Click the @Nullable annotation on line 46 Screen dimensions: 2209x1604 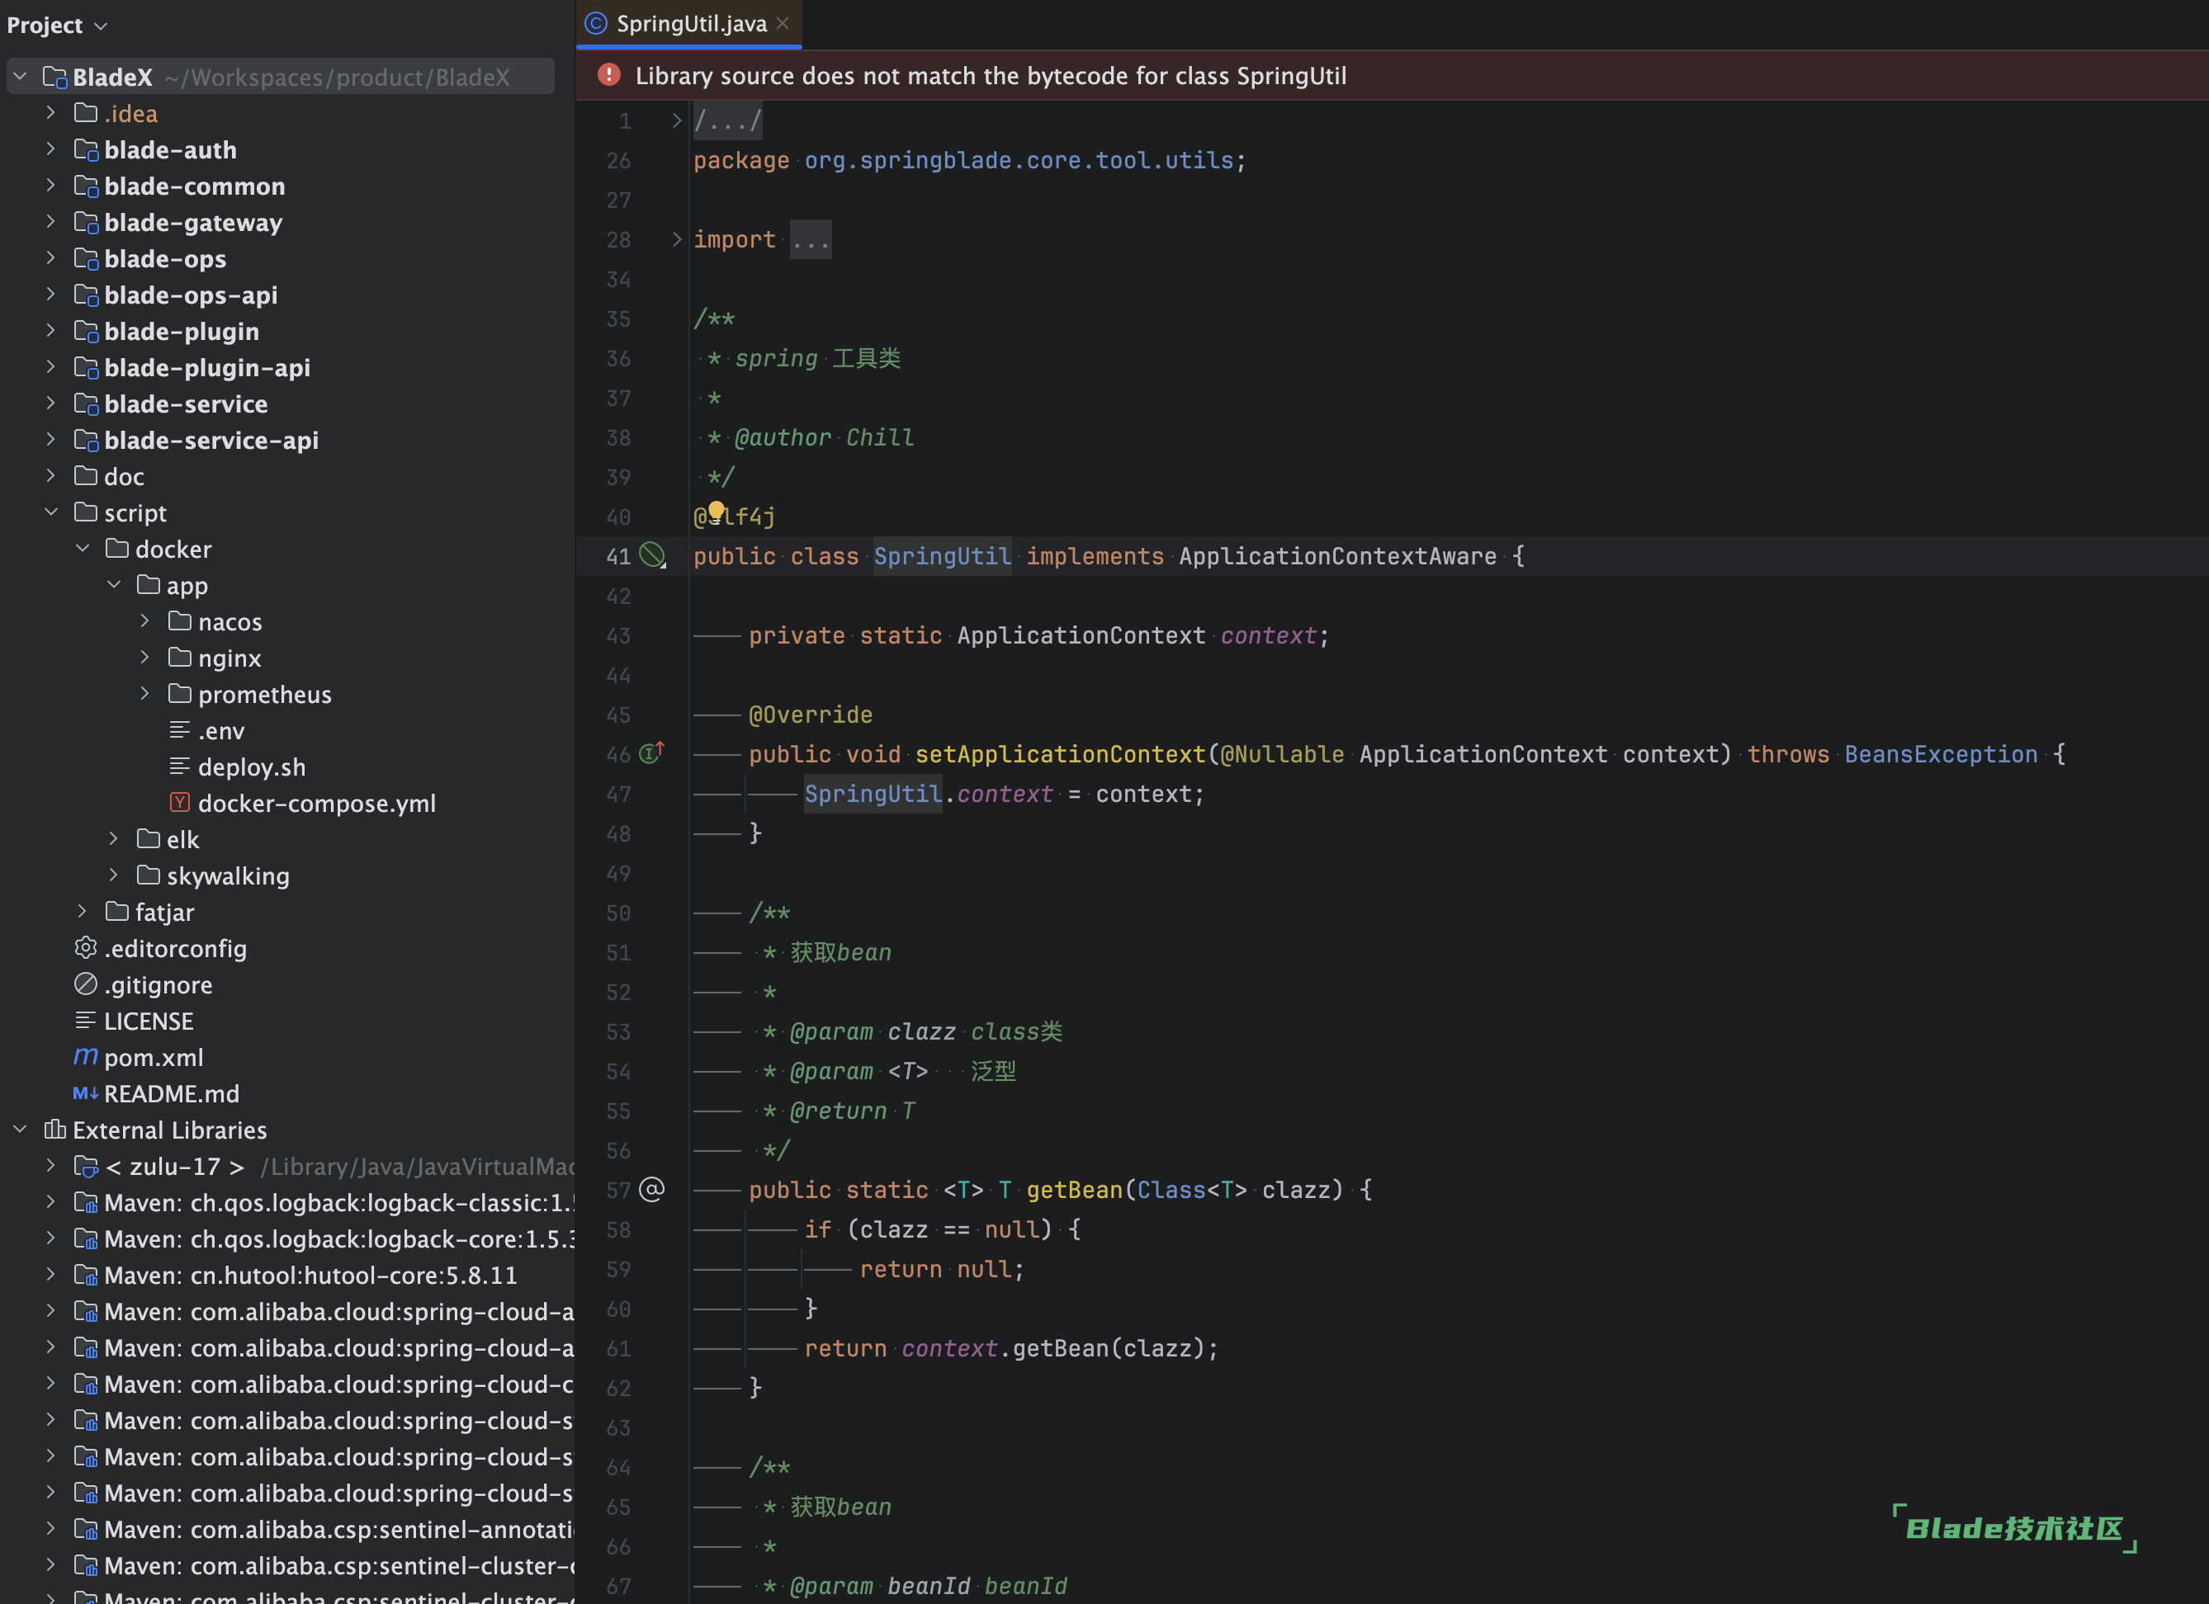click(x=1282, y=754)
